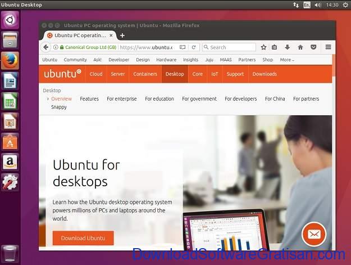351x265 pixels.
Task: Open site information icon in URL bar
Action: tap(56, 47)
